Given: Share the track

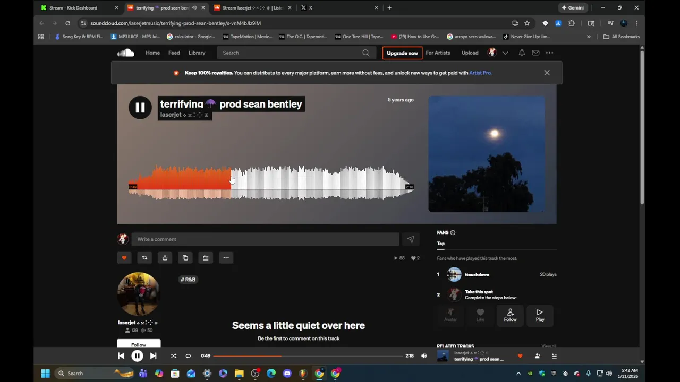Looking at the screenshot, I should point(165,258).
